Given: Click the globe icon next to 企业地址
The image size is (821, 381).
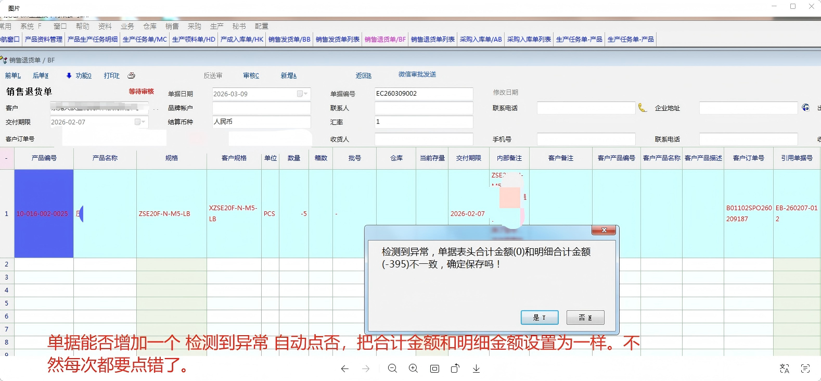Looking at the screenshot, I should click(805, 108).
